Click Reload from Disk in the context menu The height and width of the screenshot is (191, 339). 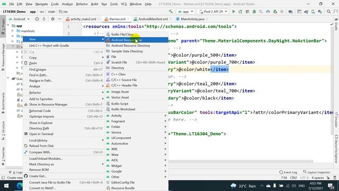click(x=64, y=146)
